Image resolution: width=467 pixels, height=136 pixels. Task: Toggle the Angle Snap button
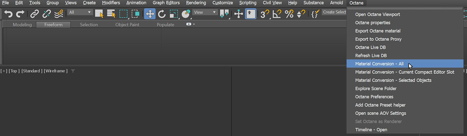coord(277,14)
